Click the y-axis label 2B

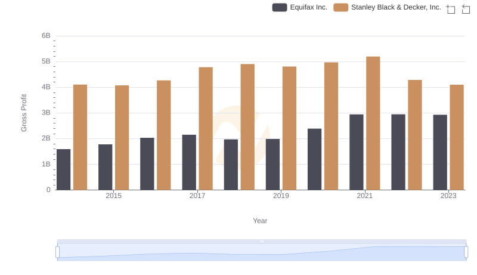(x=46, y=138)
